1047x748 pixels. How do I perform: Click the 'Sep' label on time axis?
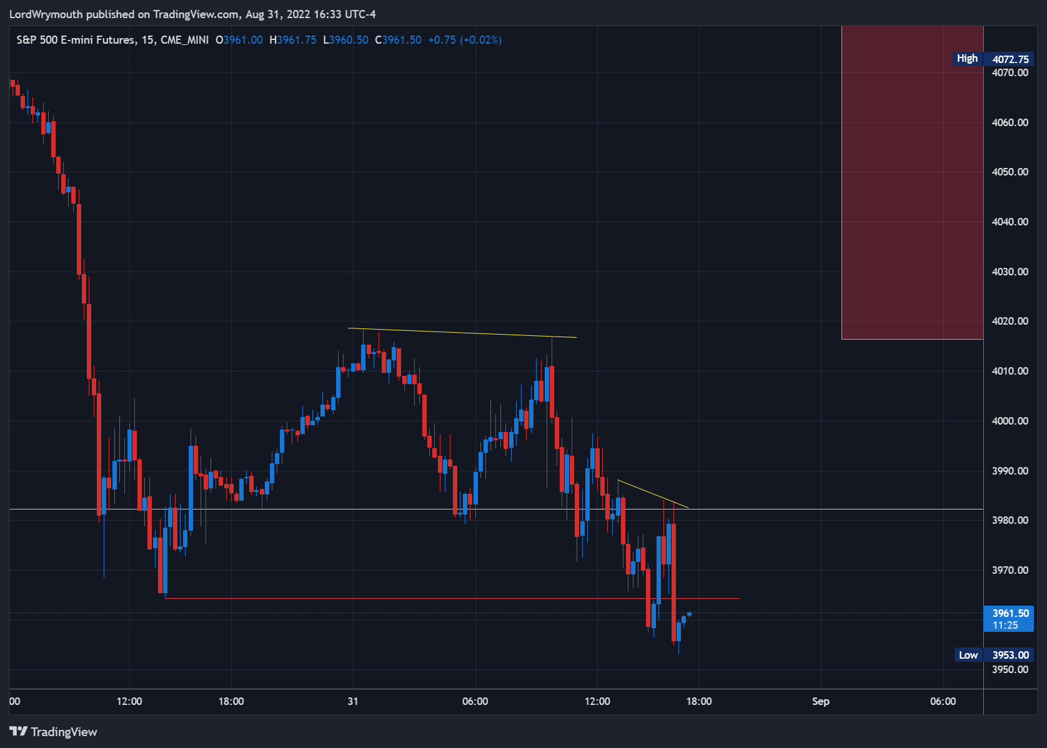pos(821,701)
